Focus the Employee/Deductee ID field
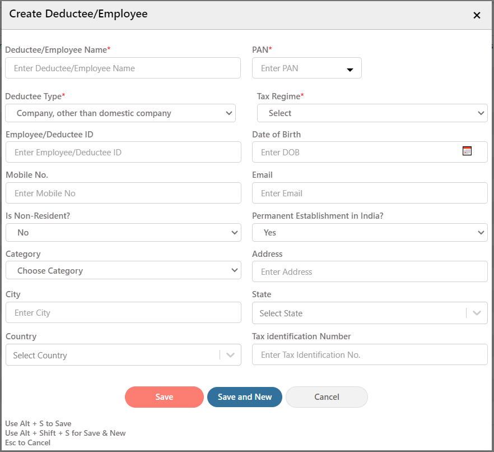494x452 pixels. pos(123,152)
